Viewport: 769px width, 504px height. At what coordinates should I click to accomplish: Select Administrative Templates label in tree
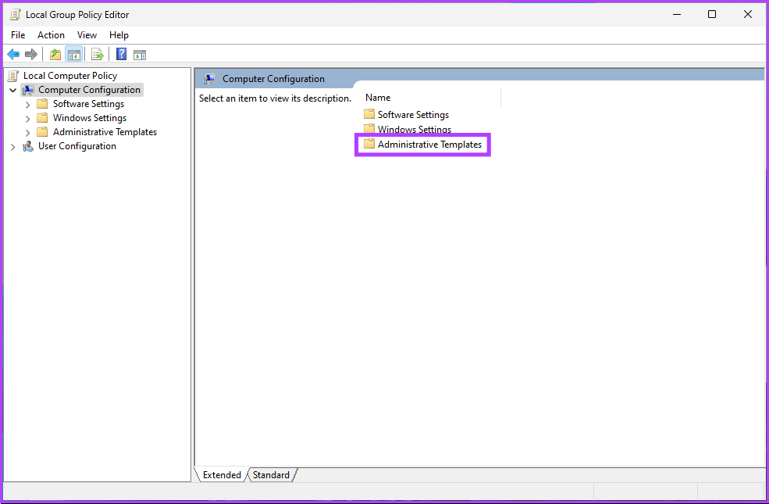click(x=105, y=132)
